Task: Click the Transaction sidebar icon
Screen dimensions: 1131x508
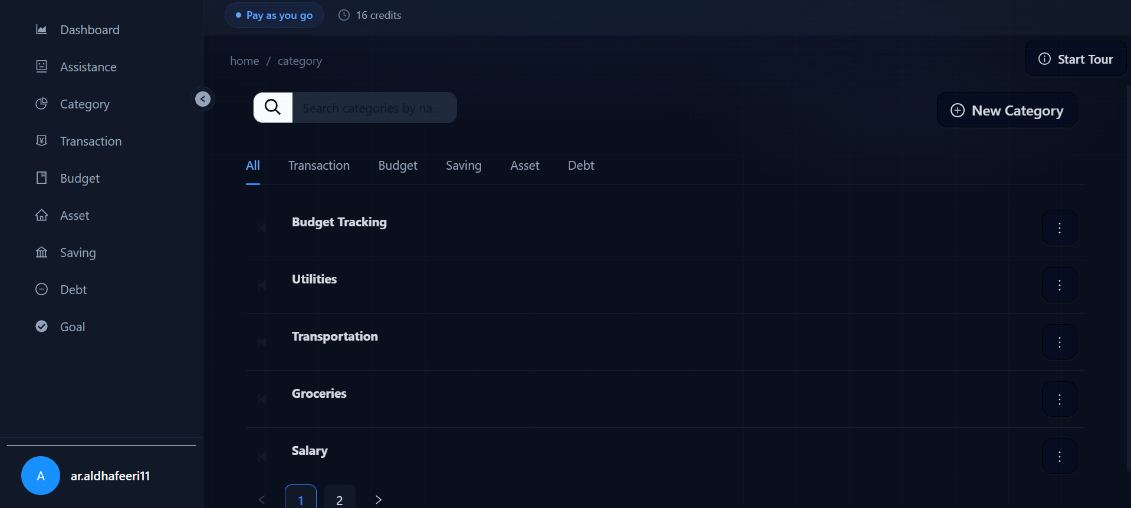Action: pos(41,141)
